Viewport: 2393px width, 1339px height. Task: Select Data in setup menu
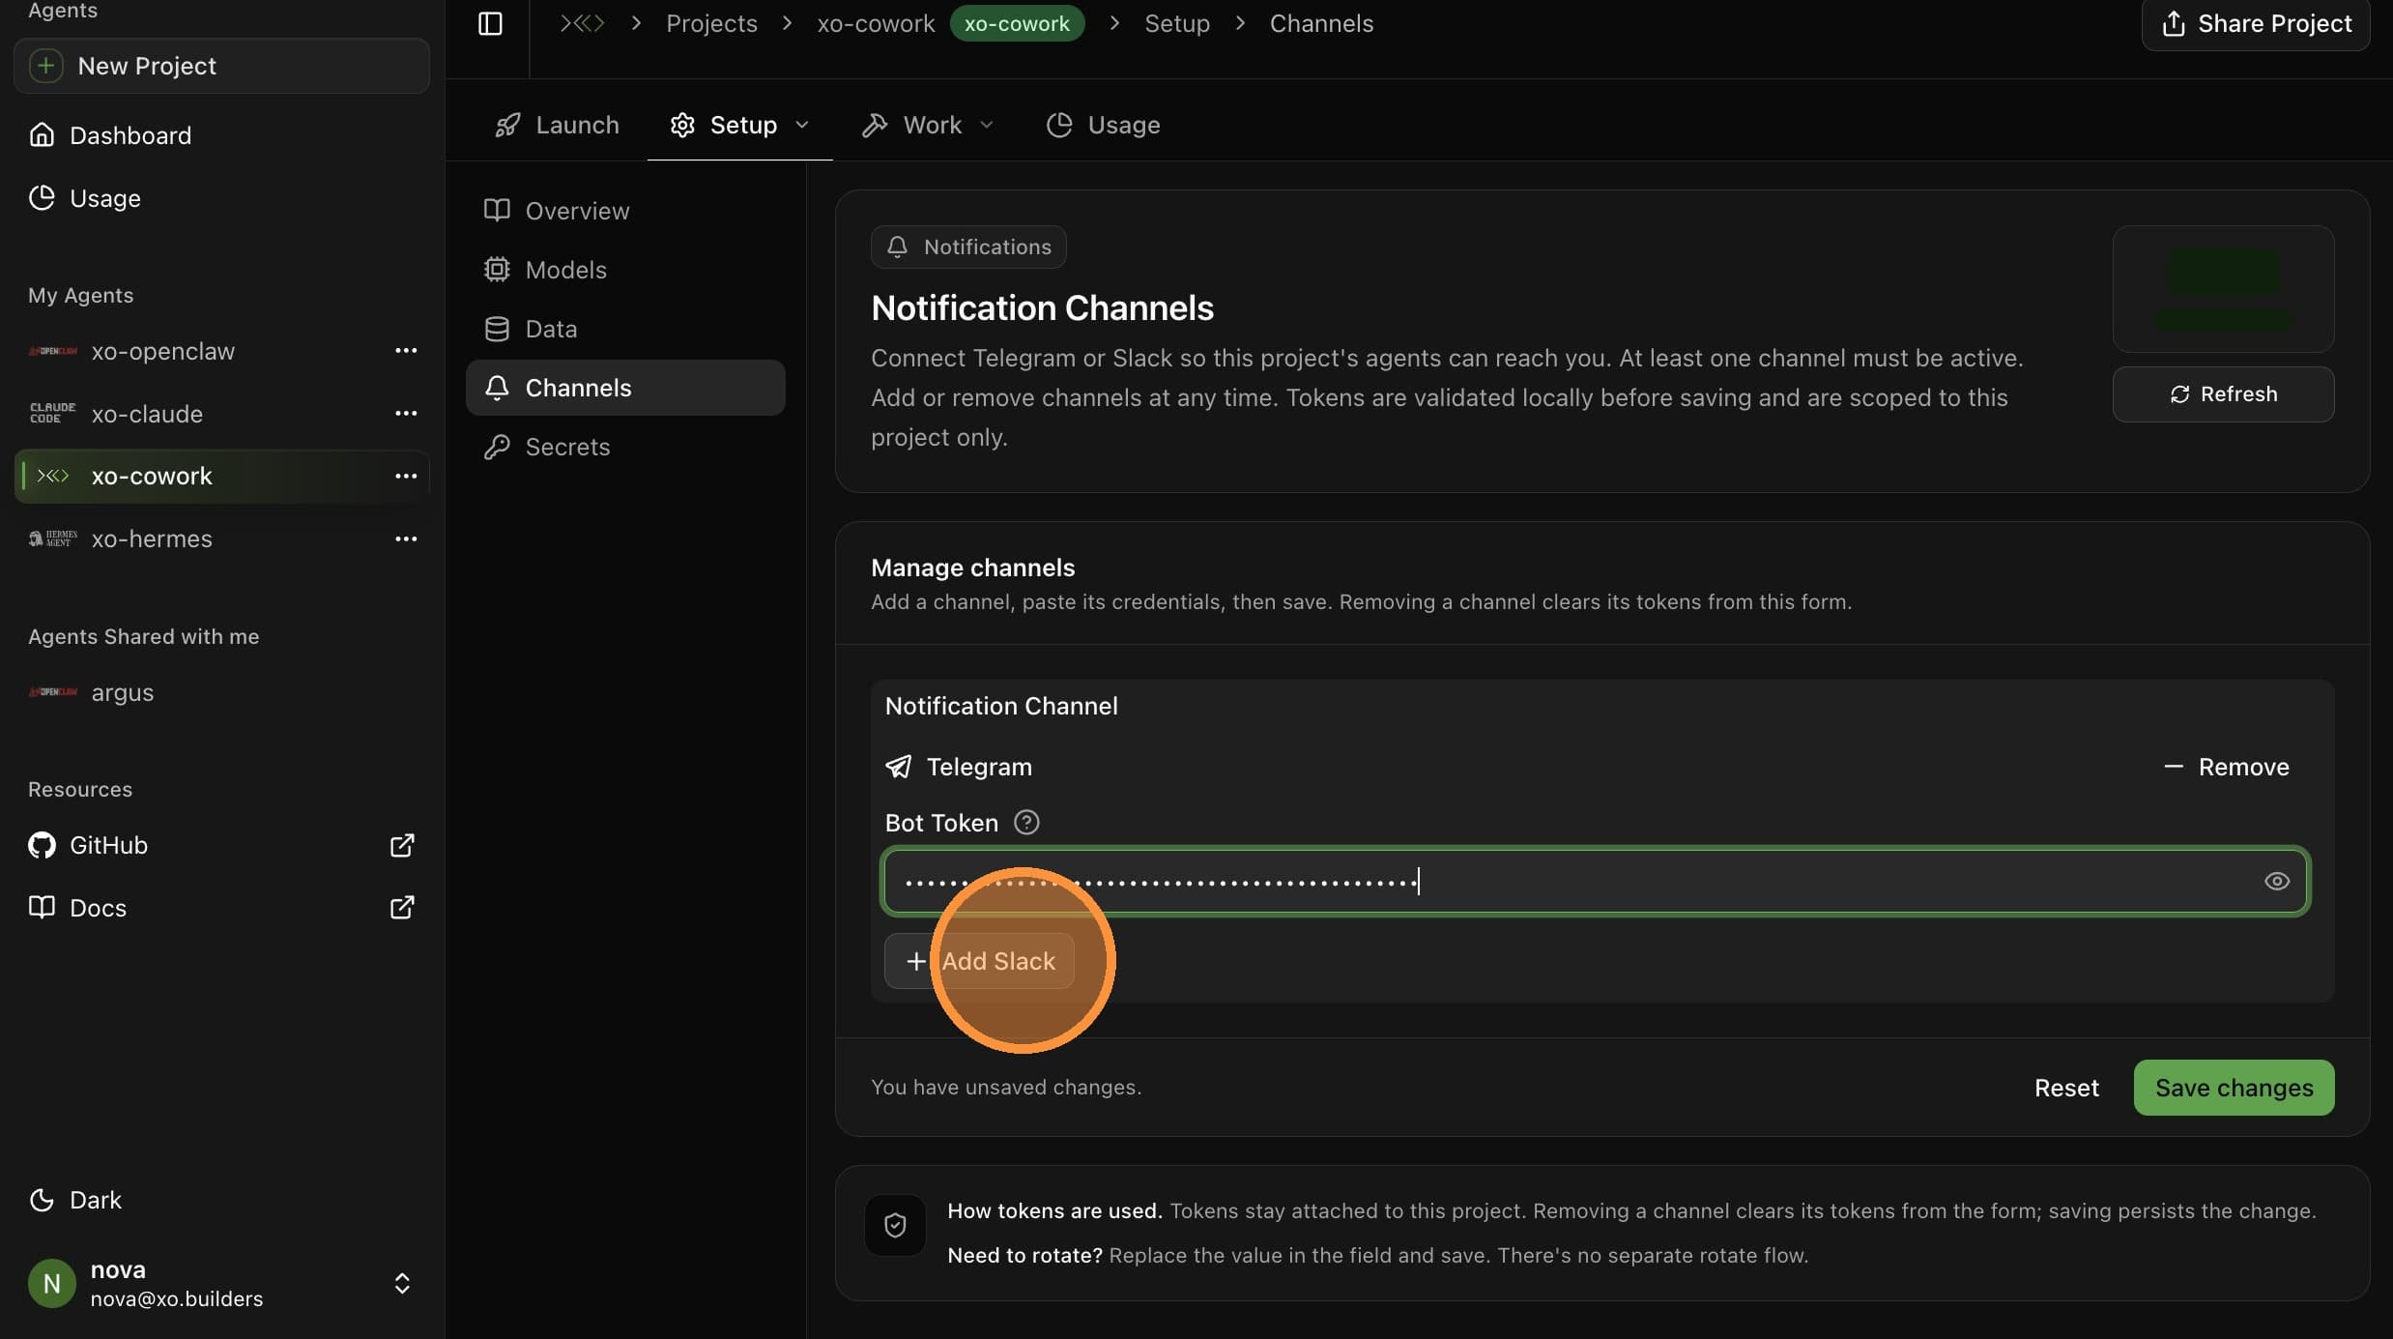pyautogui.click(x=625, y=329)
